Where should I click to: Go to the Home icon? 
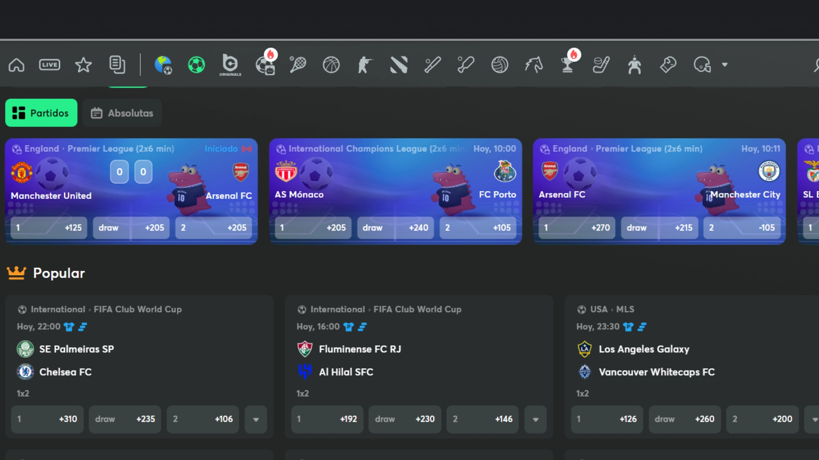coord(17,65)
